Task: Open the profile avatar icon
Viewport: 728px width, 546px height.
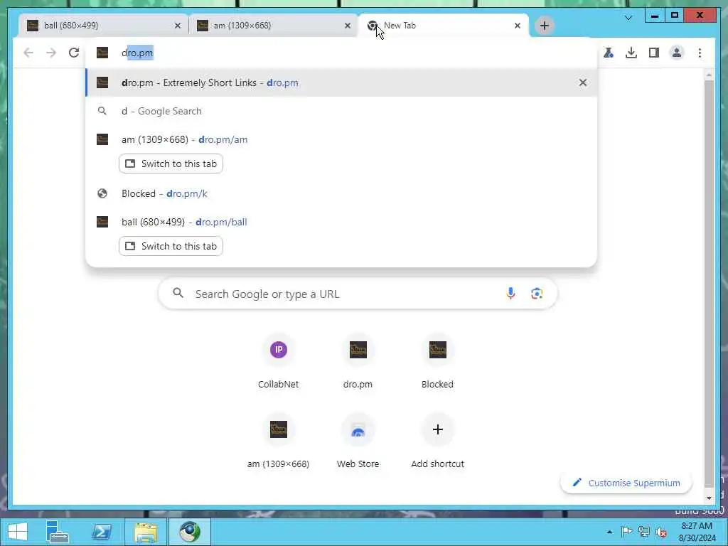Action: [677, 53]
